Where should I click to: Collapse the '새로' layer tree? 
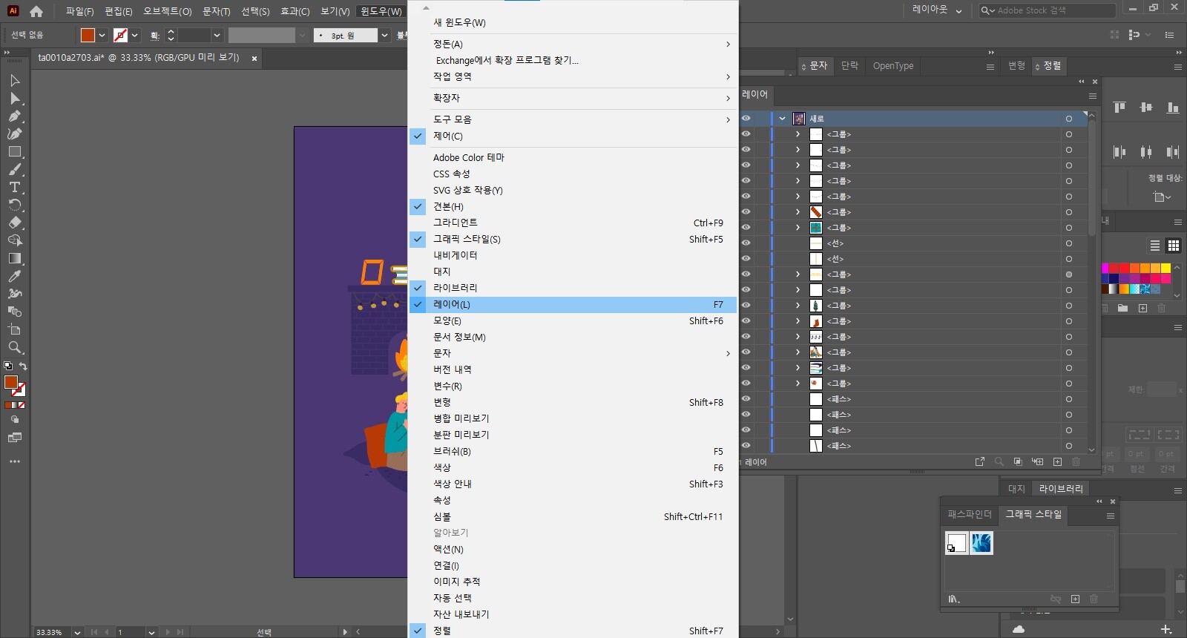click(x=782, y=119)
